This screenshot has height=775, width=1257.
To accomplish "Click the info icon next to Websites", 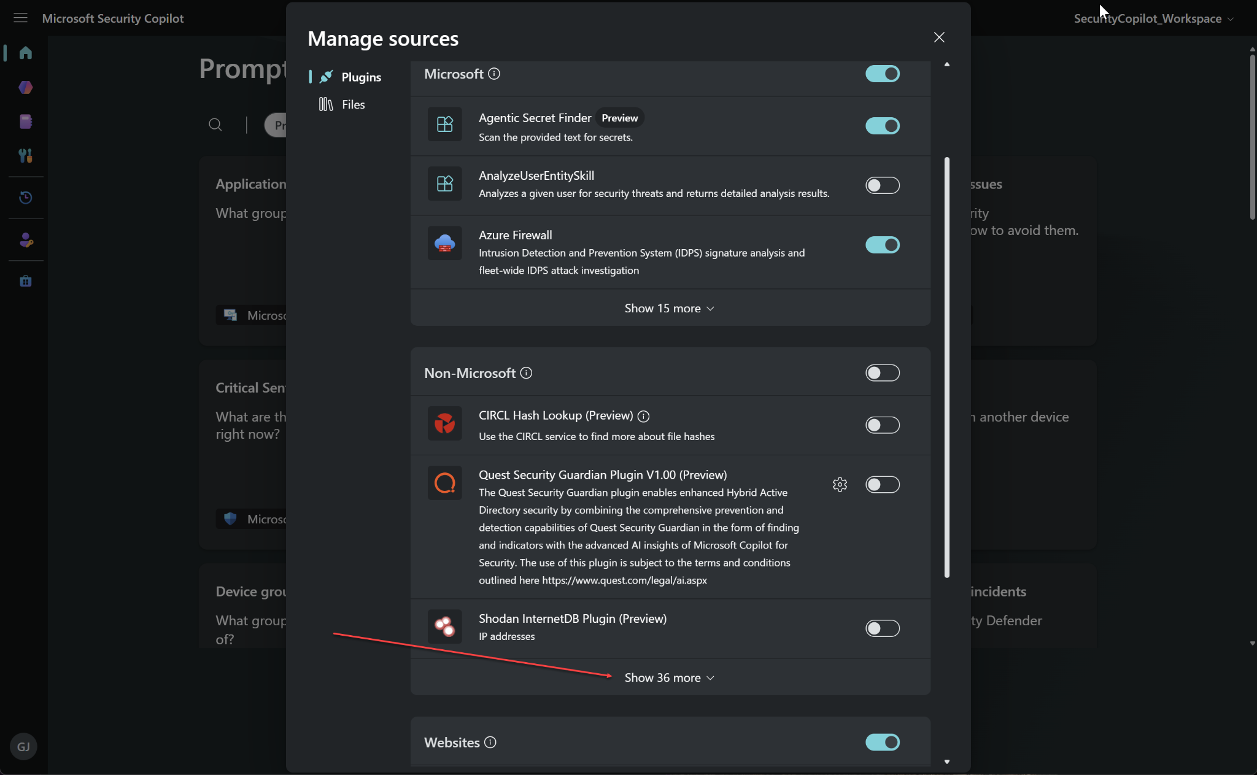I will click(x=490, y=742).
